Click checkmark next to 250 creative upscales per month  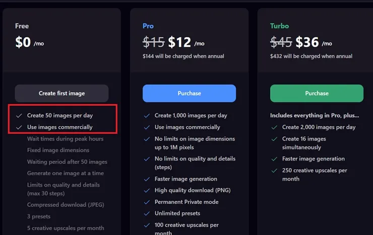coord(274,171)
